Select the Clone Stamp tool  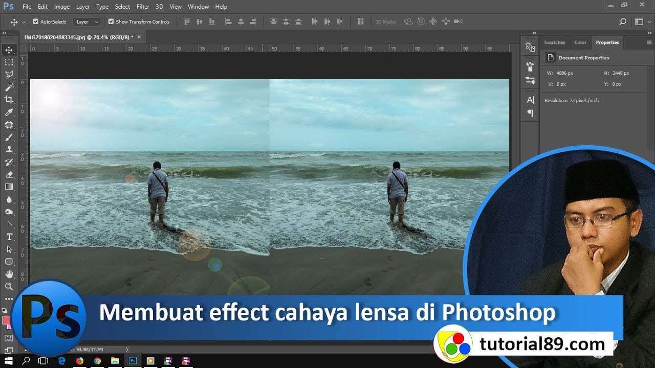pos(9,150)
